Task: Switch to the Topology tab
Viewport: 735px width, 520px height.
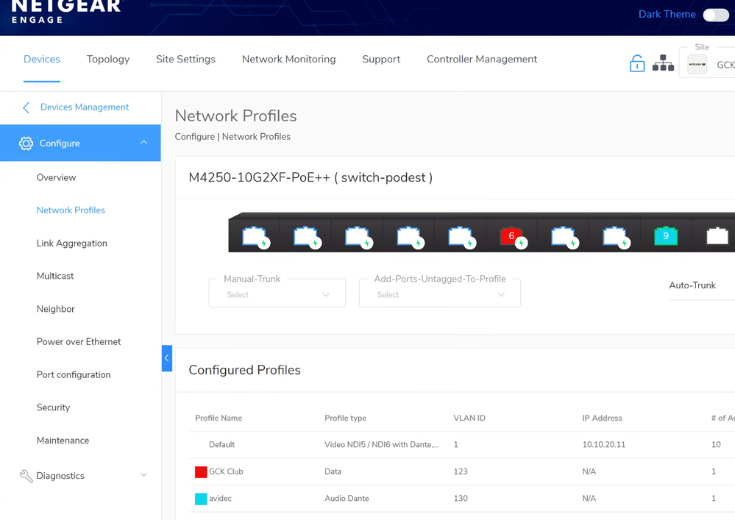Action: 108,59
